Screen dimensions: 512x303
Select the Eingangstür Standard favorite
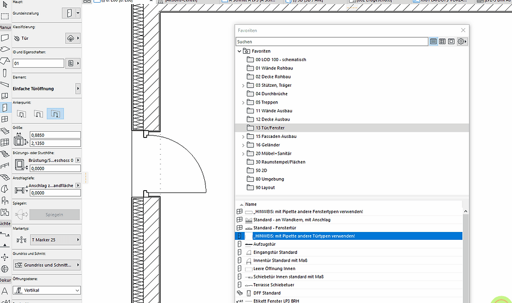[x=349, y=252]
